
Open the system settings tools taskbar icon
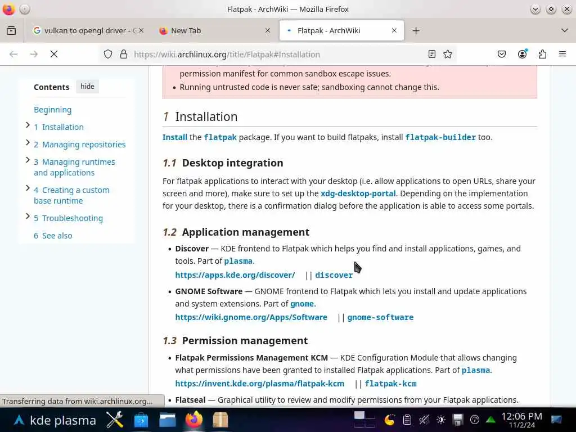(115, 420)
